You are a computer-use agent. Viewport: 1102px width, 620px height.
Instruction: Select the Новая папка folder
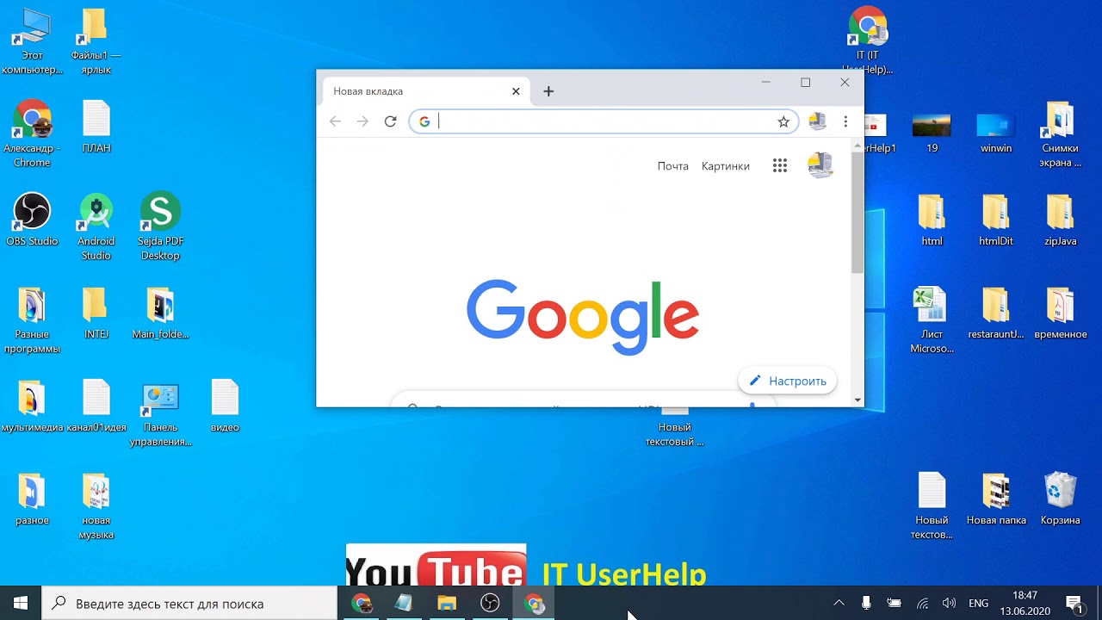996,499
